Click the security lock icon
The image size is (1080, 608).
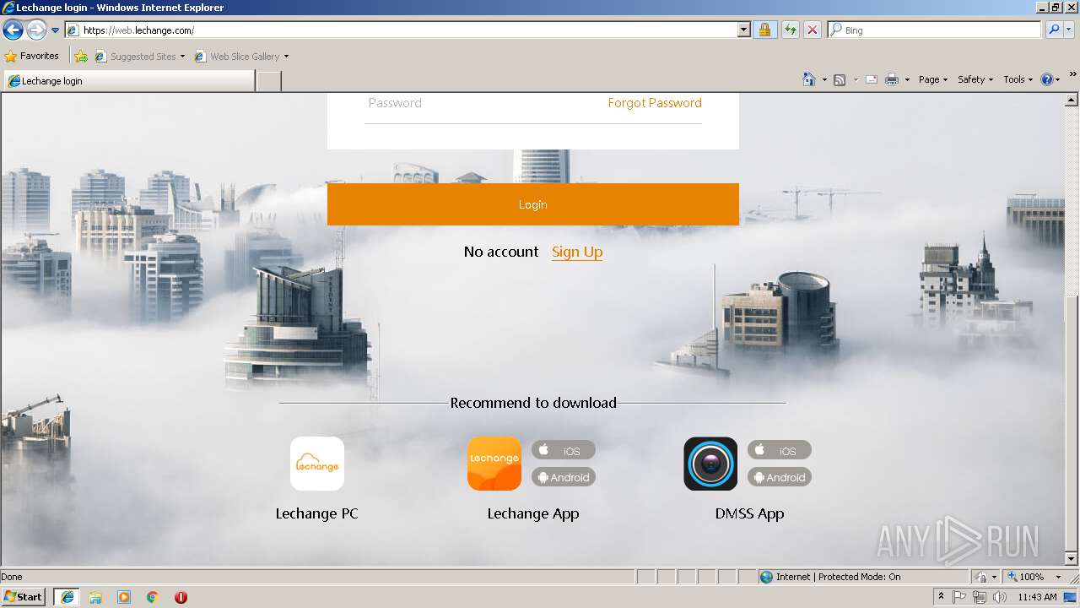pos(764,30)
